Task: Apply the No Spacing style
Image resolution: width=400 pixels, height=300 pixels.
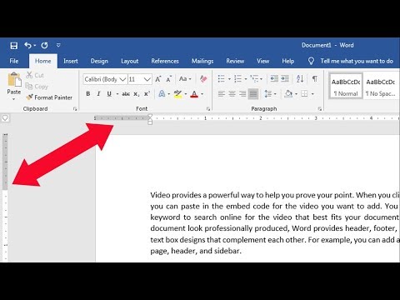Action: click(381, 87)
